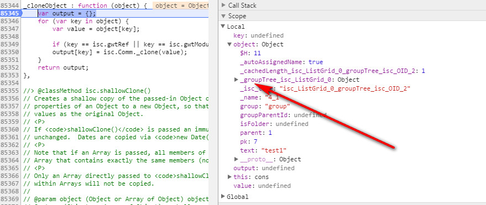Collapse the object: Object node
This screenshot has width=486, height=205.
(229, 44)
